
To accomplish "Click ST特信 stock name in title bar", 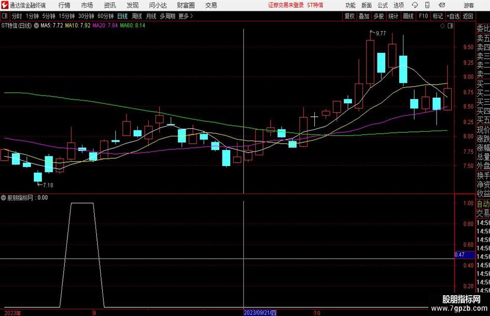I will pos(315,5).
